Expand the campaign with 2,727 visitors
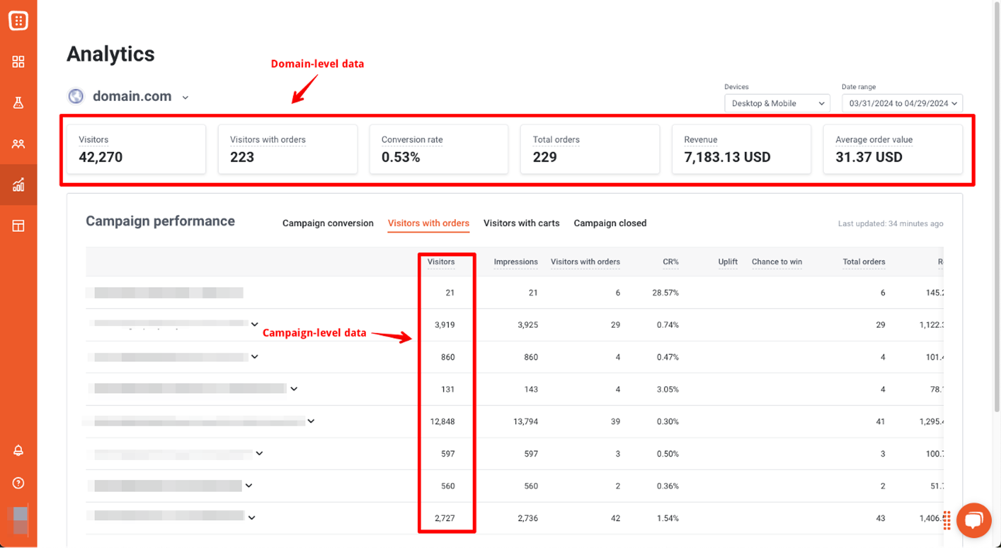Image resolution: width=1001 pixels, height=548 pixels. tap(252, 518)
